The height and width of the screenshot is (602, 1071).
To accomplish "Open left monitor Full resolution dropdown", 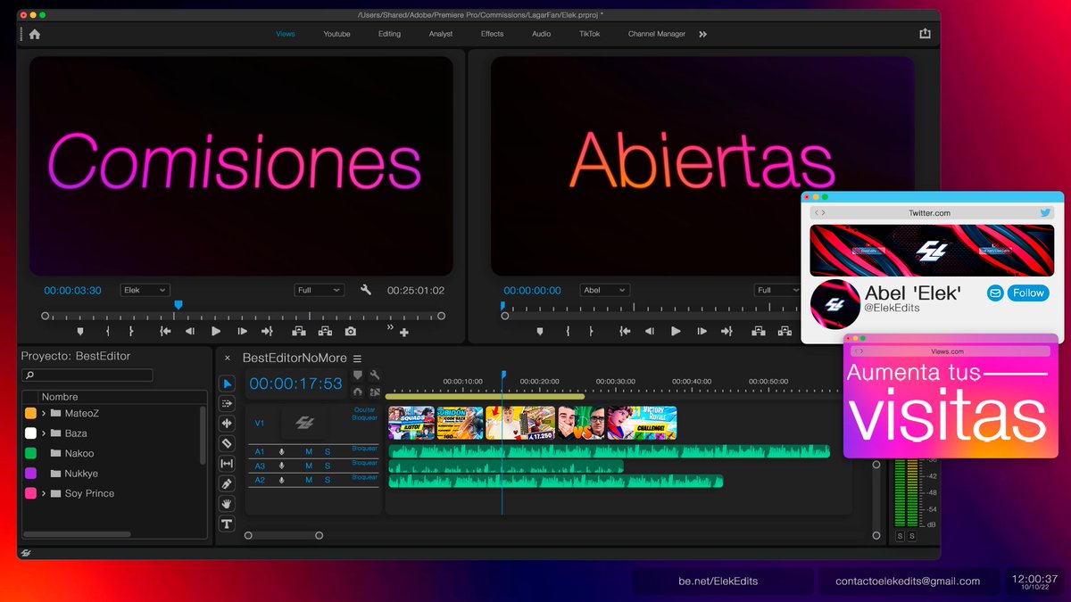I will tap(319, 290).
